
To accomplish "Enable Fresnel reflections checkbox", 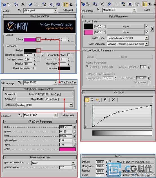I will click(x=68, y=55).
